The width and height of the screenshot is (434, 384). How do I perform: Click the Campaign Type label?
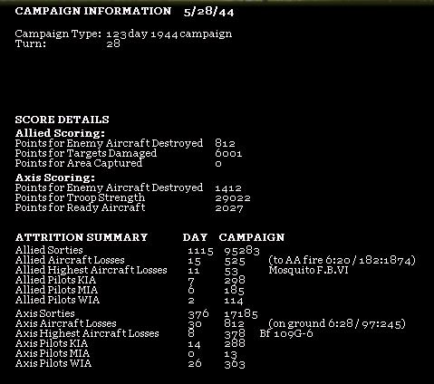tap(58, 34)
